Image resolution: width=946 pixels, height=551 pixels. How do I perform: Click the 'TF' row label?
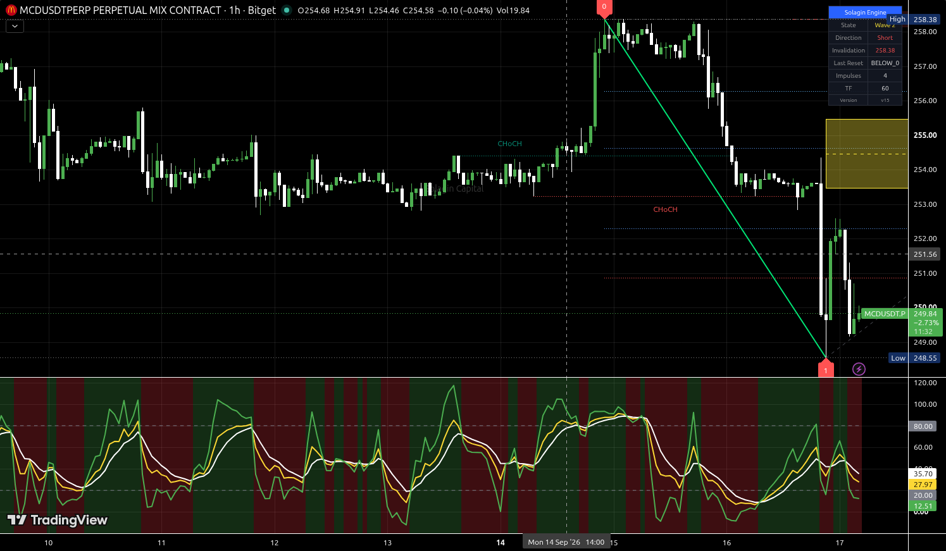pyautogui.click(x=848, y=89)
